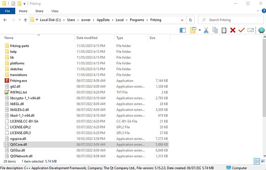The width and height of the screenshot is (266, 170).
Task: Expand address bar history dropdown
Action: (182, 20)
